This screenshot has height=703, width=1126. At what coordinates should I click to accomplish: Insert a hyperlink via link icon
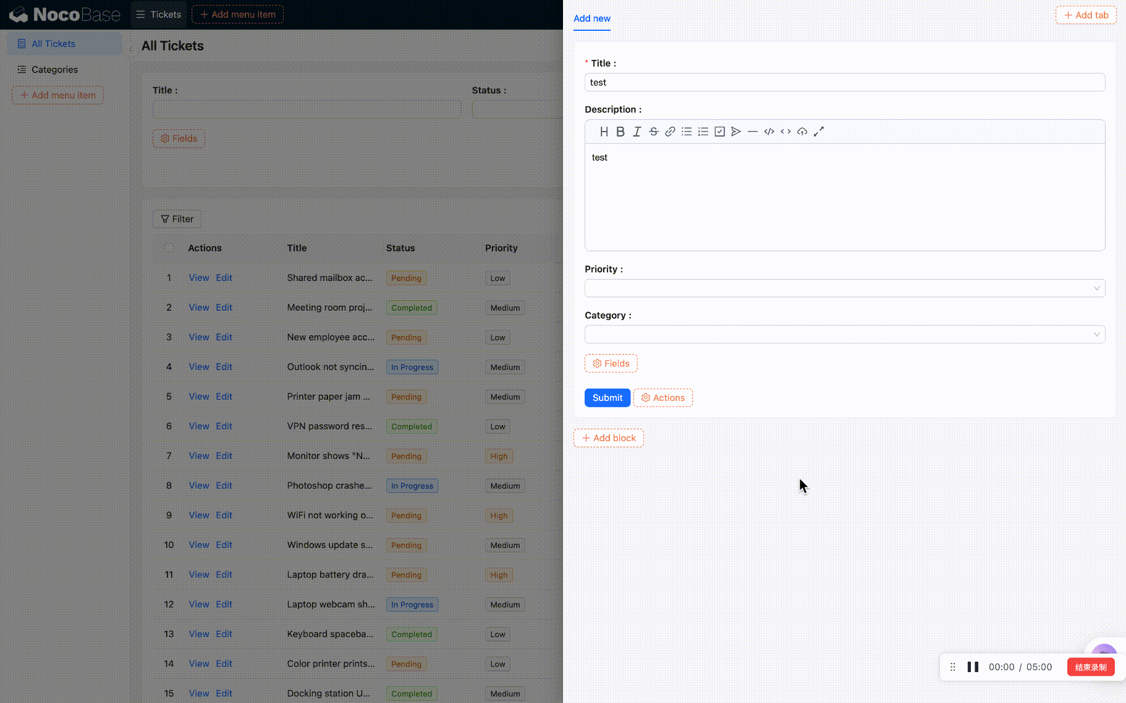click(670, 132)
